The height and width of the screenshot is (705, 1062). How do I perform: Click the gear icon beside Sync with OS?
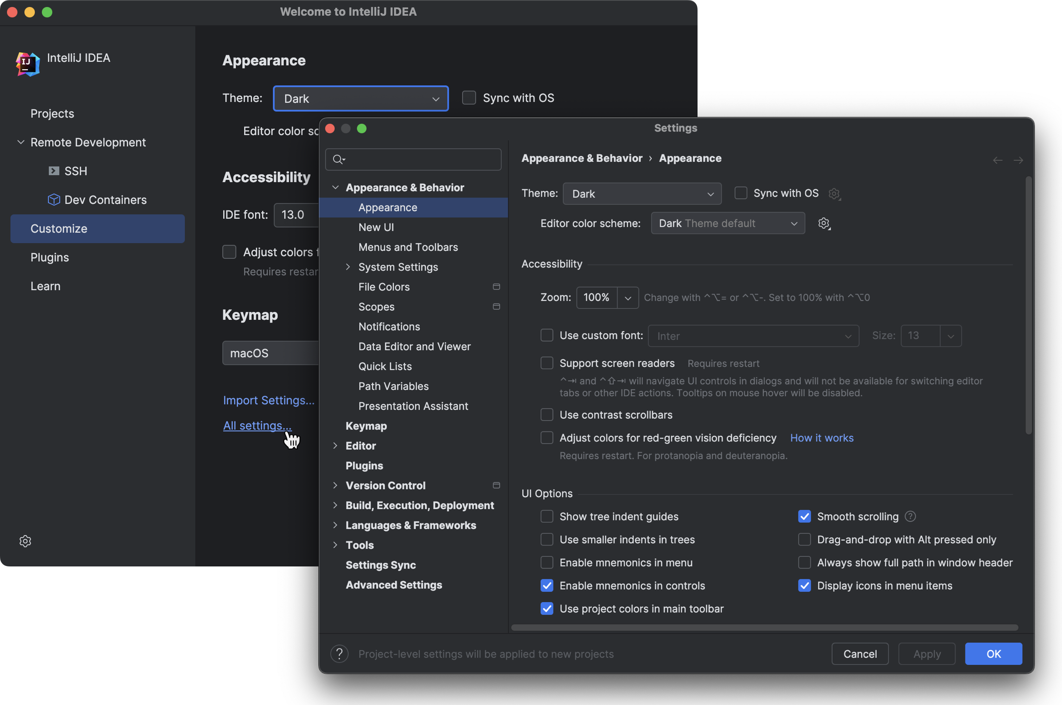coord(834,193)
